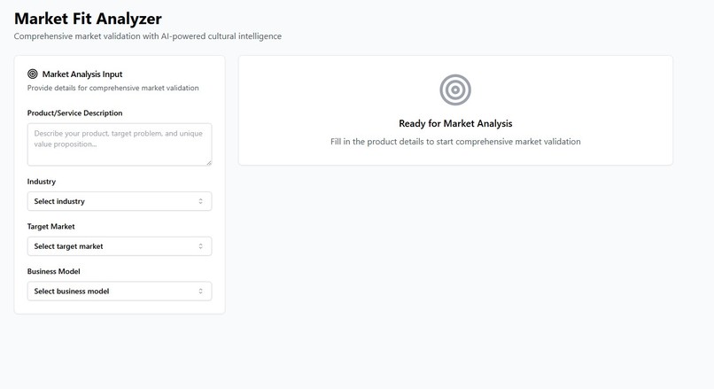
Task: Click the Provide details for comprehensive validation text
Action: [x=113, y=88]
